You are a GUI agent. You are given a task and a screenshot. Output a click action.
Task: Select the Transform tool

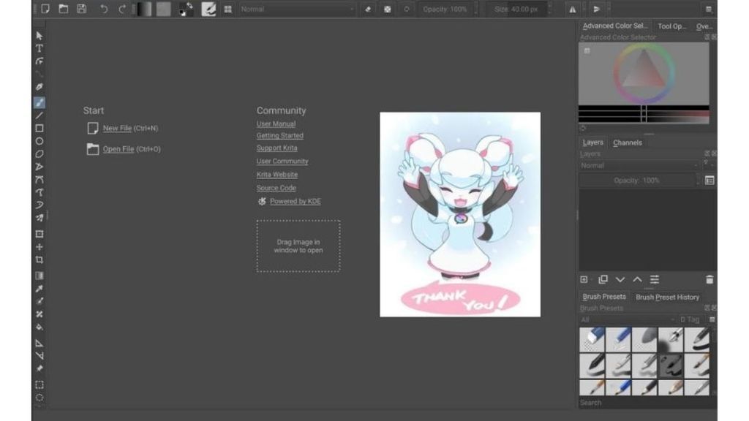pos(39,234)
